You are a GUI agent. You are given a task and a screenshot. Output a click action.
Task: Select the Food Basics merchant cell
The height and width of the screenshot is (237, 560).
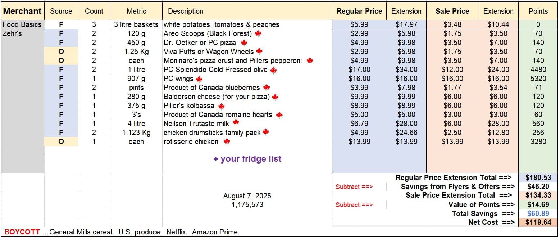tap(22, 24)
